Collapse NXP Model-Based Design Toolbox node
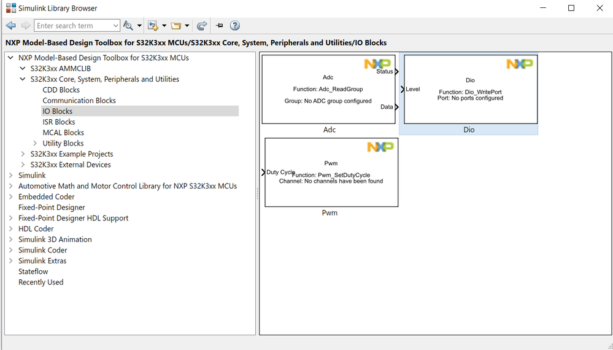This screenshot has height=350, width=613. (x=10, y=58)
